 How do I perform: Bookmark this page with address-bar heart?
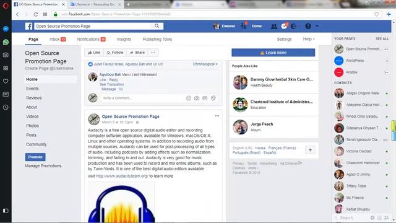377,14
